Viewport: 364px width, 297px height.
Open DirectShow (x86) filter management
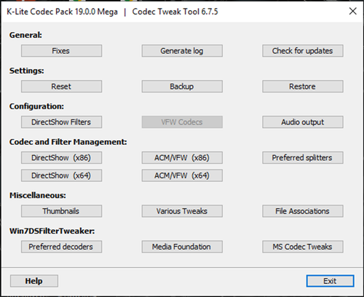tap(61, 158)
